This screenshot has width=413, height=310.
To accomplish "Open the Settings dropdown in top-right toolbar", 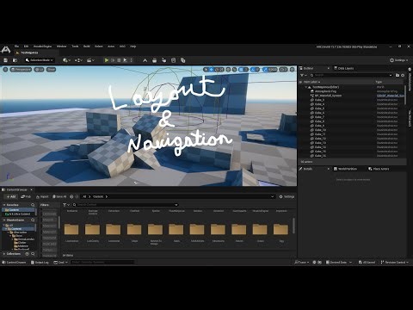I will [399, 60].
